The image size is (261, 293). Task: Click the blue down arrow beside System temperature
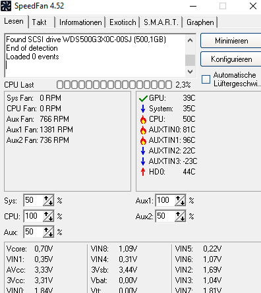[x=143, y=109]
